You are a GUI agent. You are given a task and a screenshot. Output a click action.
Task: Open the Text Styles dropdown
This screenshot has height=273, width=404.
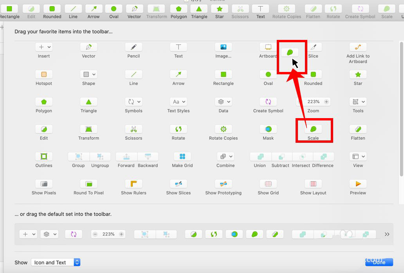(x=178, y=102)
